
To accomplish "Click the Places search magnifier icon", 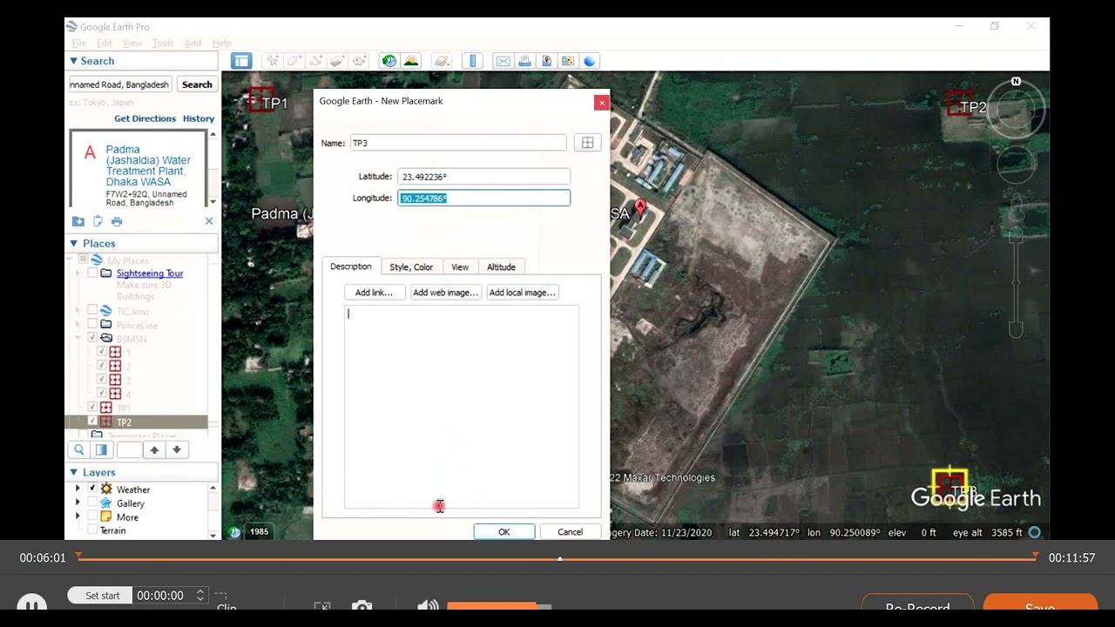I will 79,450.
